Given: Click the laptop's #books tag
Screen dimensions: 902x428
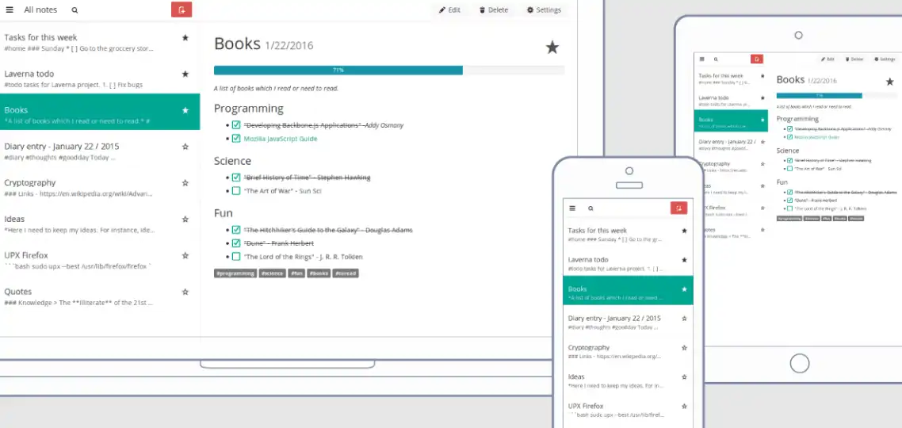Looking at the screenshot, I should [319, 273].
